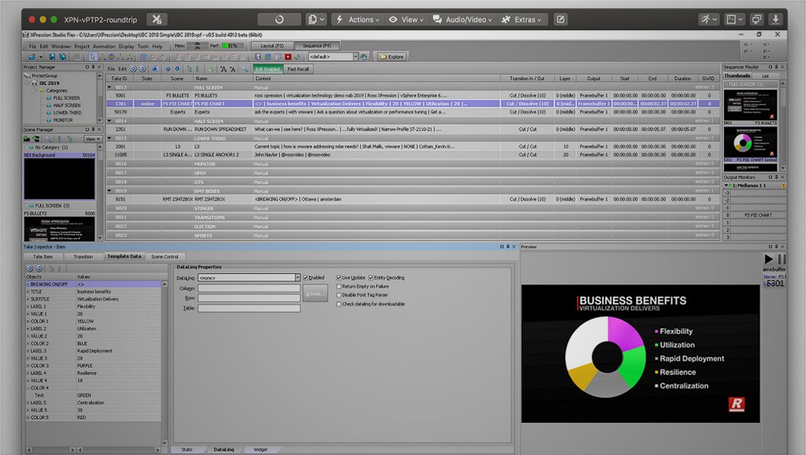Enable Return Empty on Failure checkbox

pos(339,286)
